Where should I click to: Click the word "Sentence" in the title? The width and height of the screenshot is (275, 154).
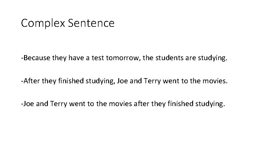tap(91, 23)
